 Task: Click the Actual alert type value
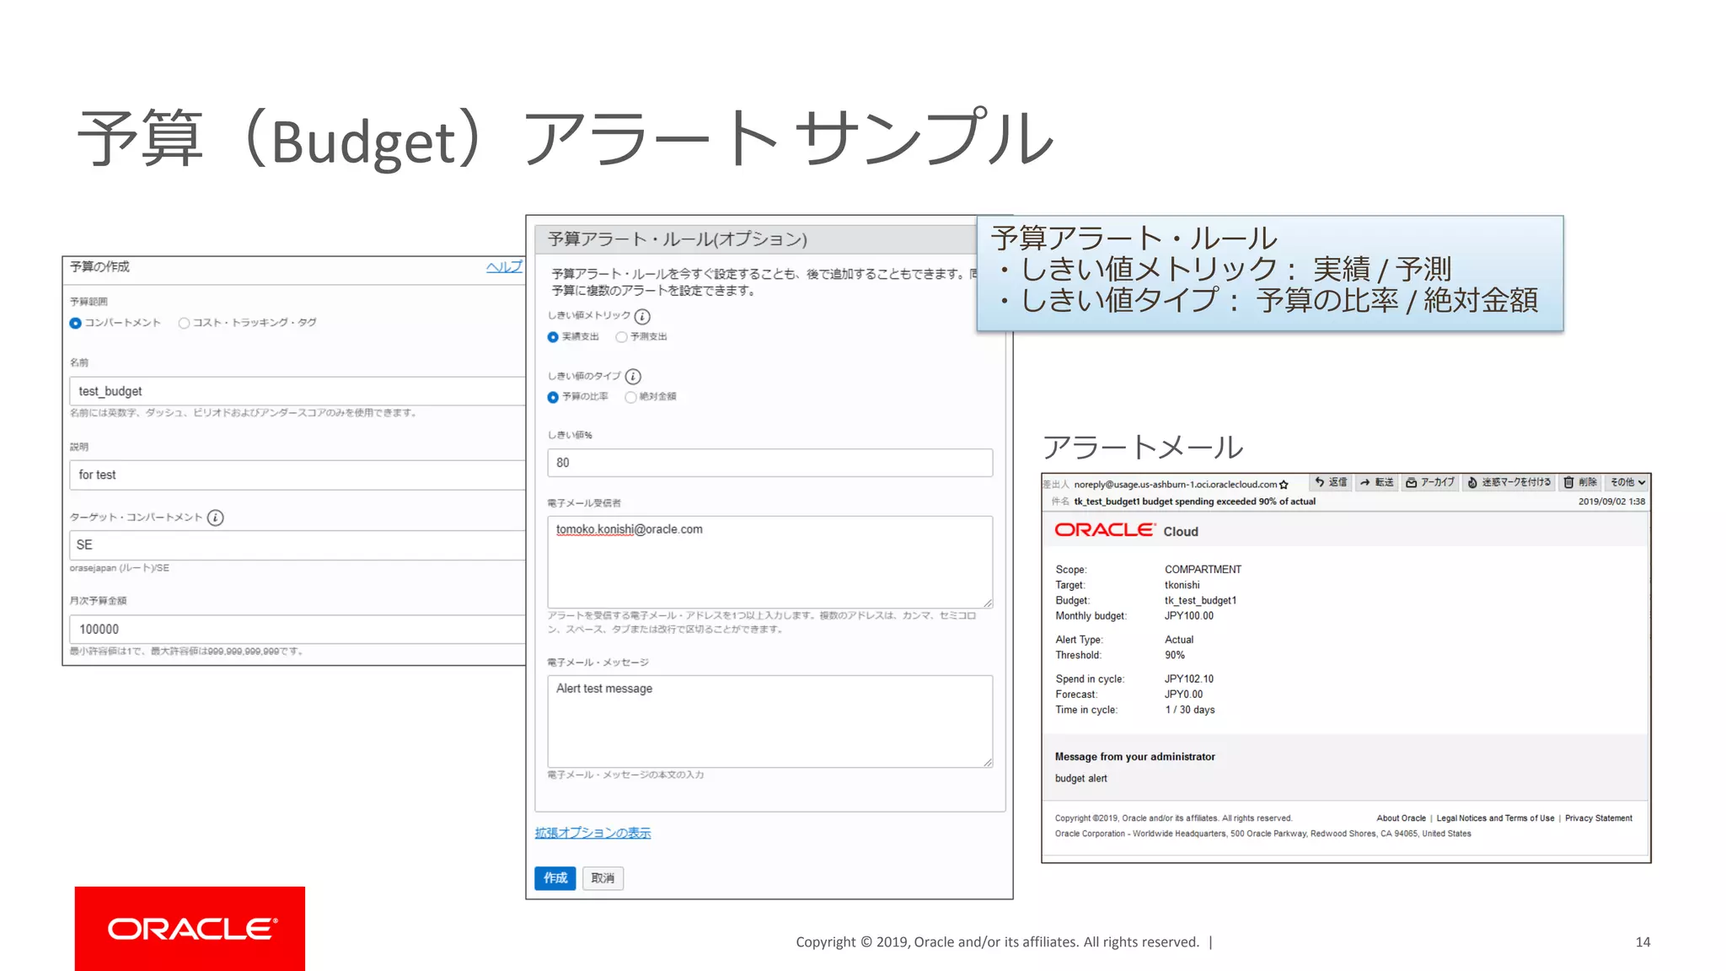click(x=1179, y=640)
